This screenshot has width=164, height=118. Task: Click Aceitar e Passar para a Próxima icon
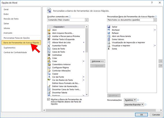tap(49, 36)
